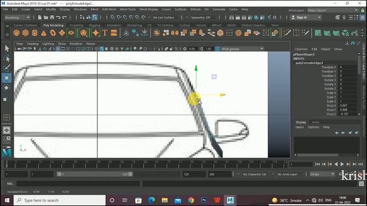Click the playback range slider bar
The width and height of the screenshot is (367, 206).
coord(95,174)
